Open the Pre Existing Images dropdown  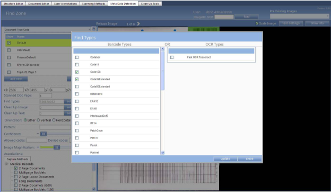[x=299, y=16]
